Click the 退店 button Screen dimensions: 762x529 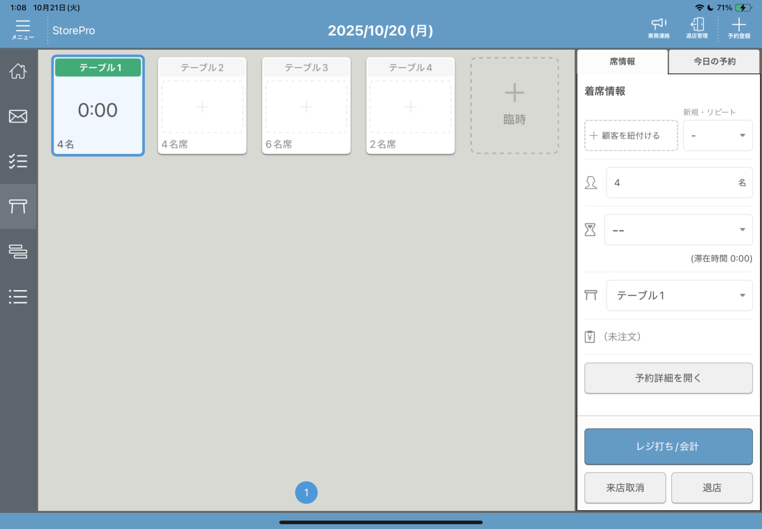[712, 488]
